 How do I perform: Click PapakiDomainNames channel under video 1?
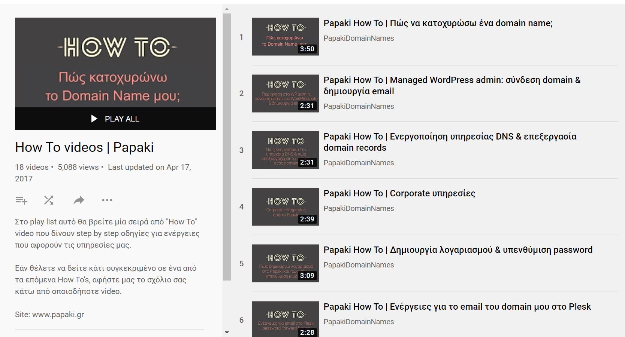point(359,38)
